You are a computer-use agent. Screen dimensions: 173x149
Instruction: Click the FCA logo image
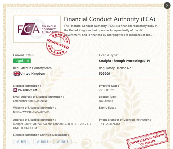click(x=37, y=29)
